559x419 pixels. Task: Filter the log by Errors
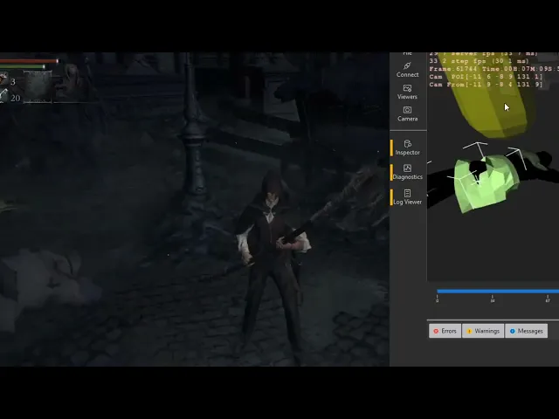[445, 331]
